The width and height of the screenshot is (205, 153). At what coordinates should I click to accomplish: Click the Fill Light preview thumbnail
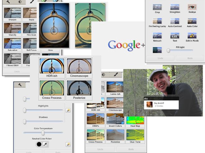coord(157,50)
